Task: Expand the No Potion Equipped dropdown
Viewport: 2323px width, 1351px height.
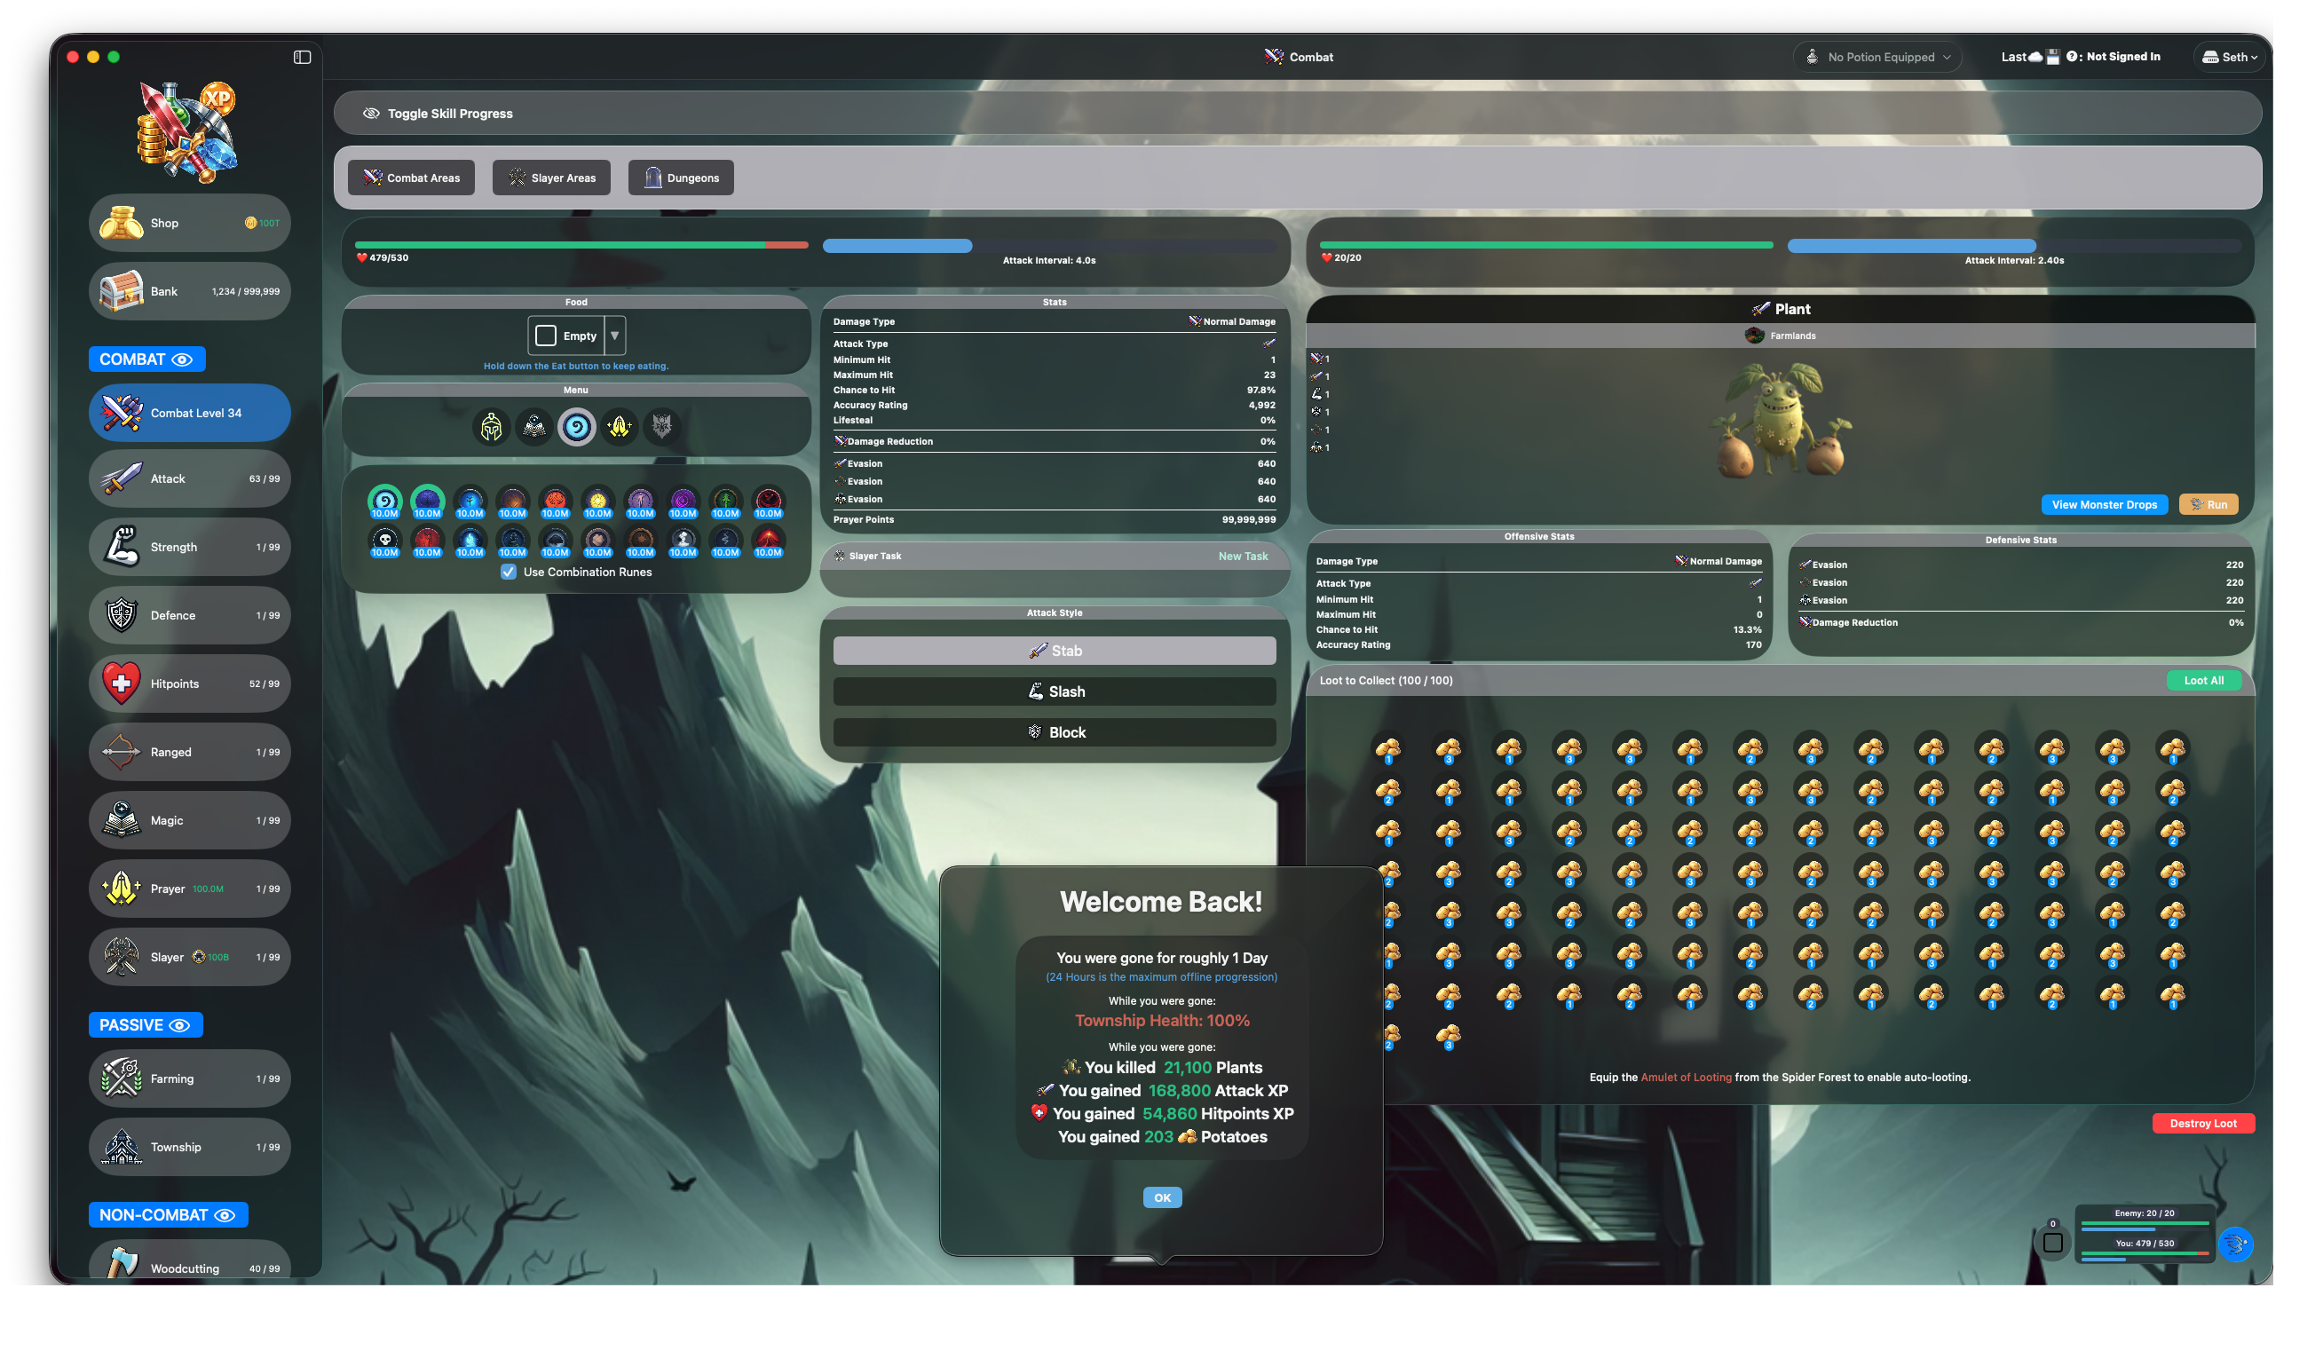Action: tap(1877, 56)
